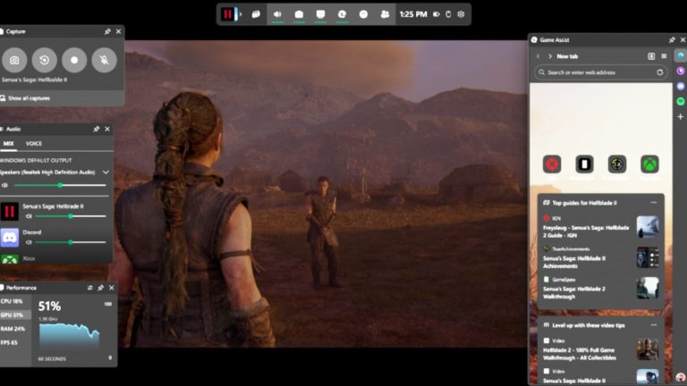Open the widget menu in Game Bar
This screenshot has height=386, width=687.
(256, 14)
